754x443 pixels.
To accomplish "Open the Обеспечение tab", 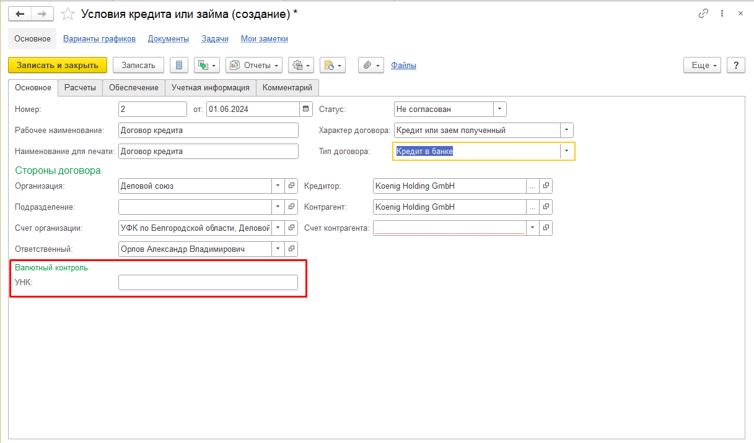I will 133,88.
